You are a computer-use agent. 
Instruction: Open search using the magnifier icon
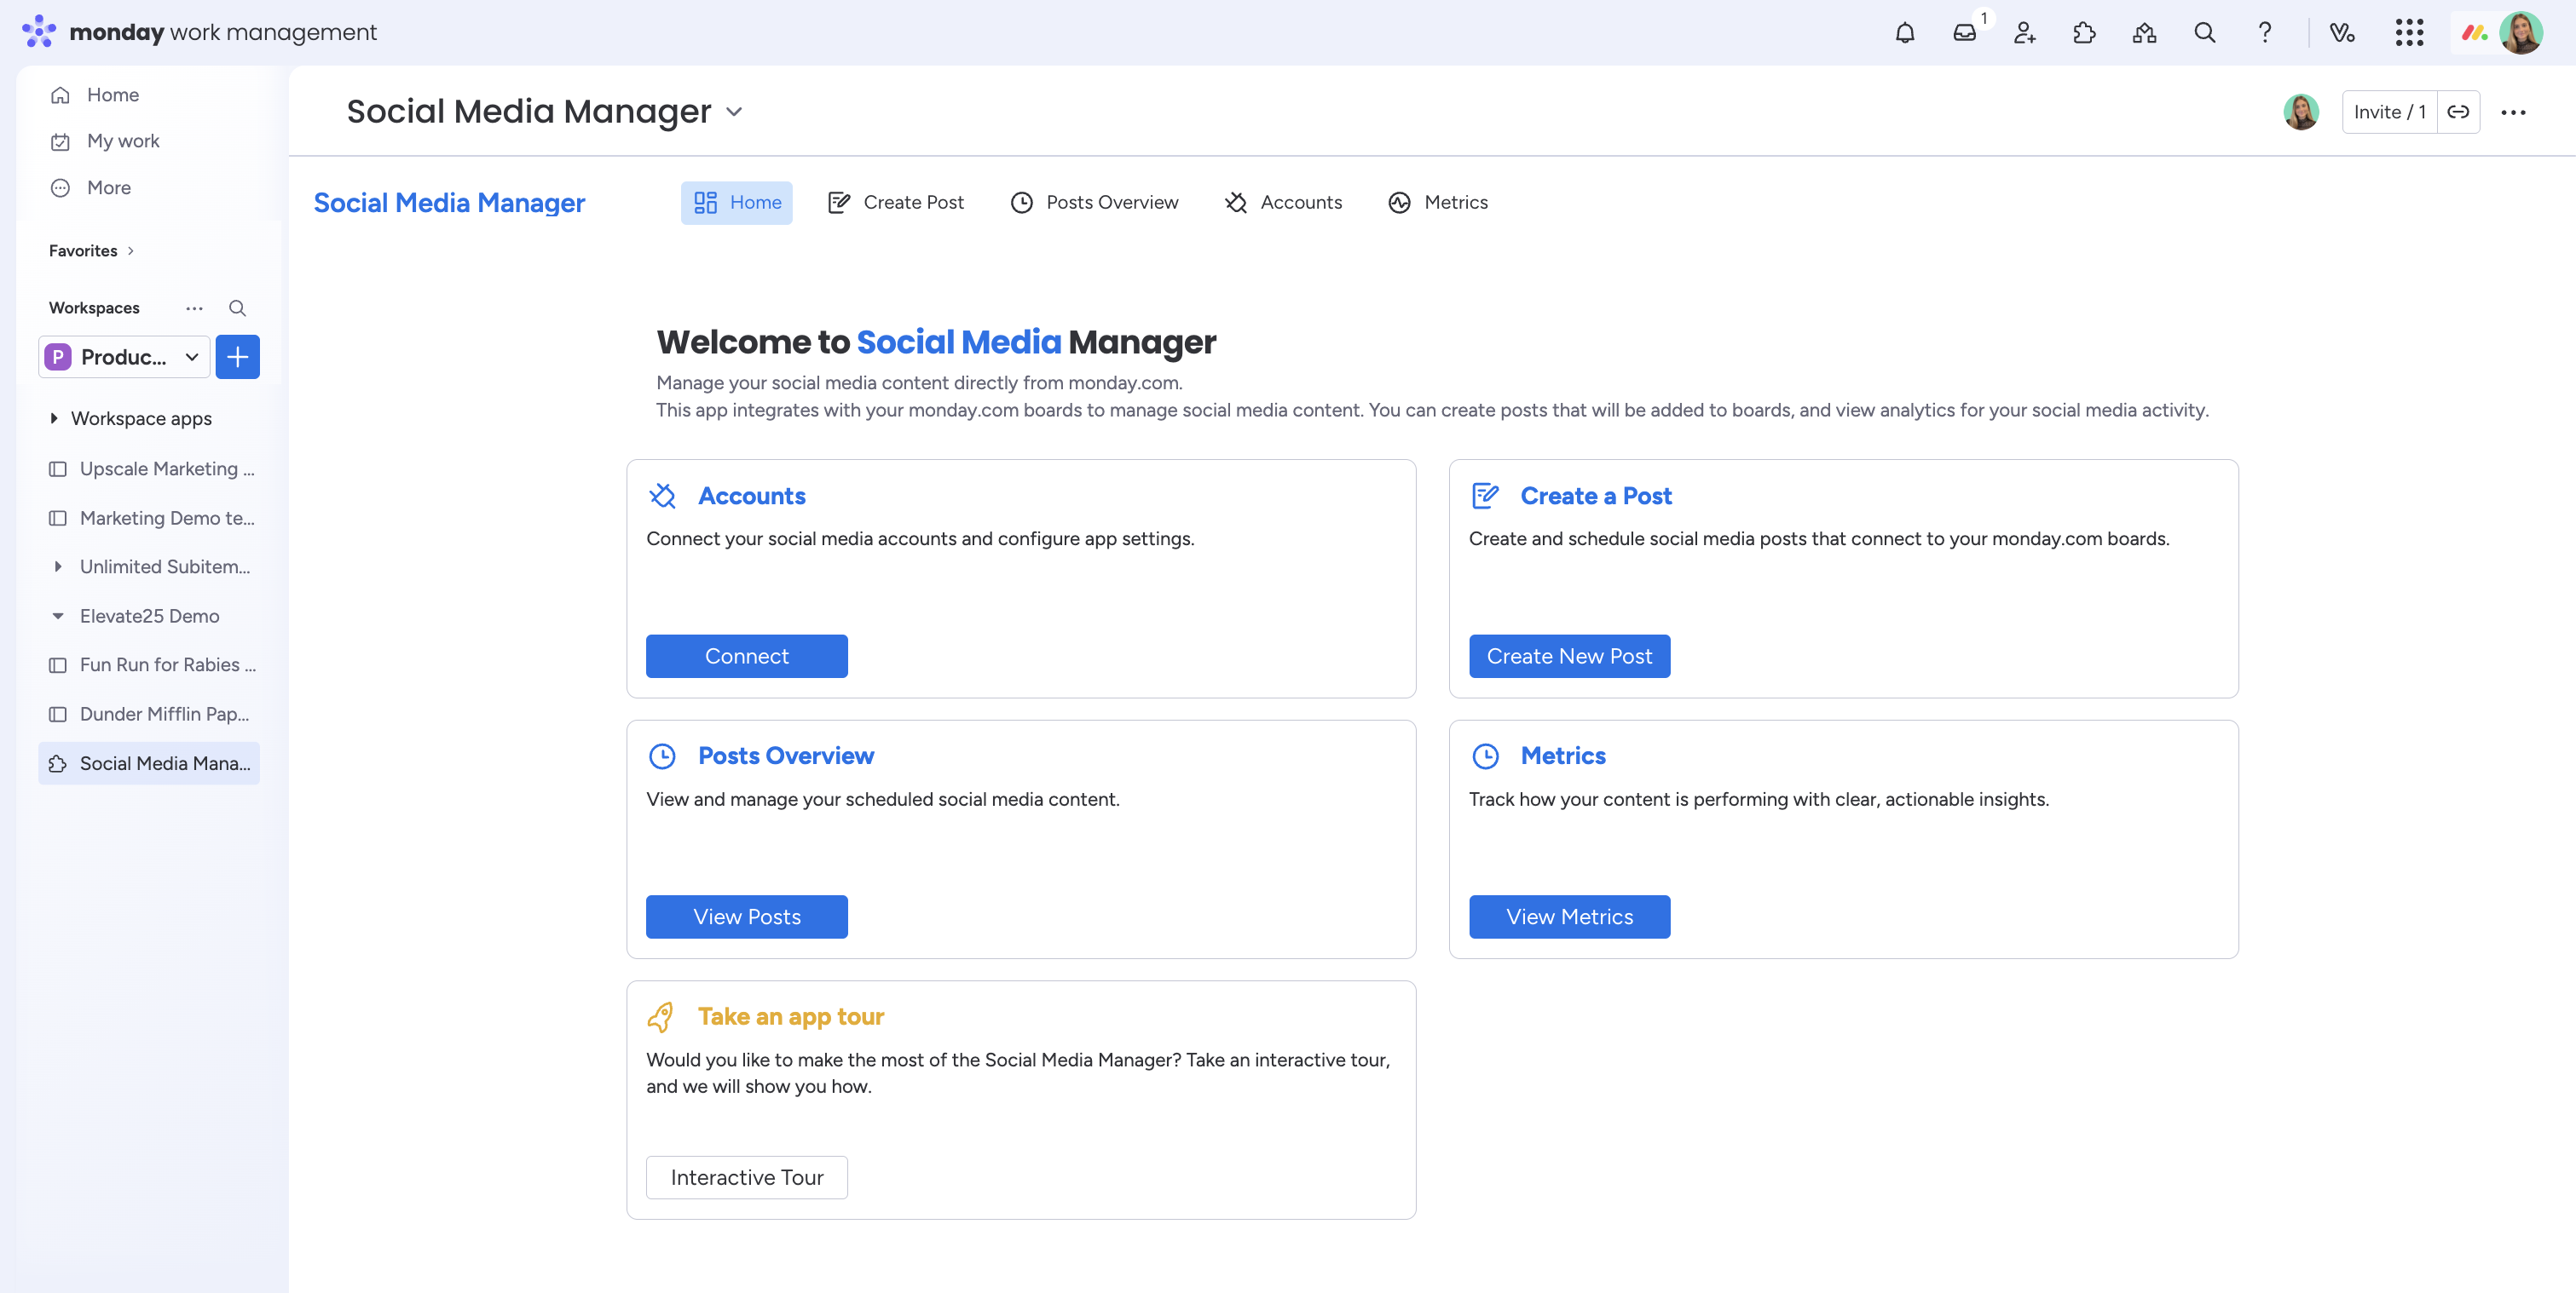[2204, 32]
